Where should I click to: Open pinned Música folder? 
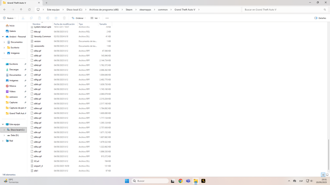pos(13,86)
